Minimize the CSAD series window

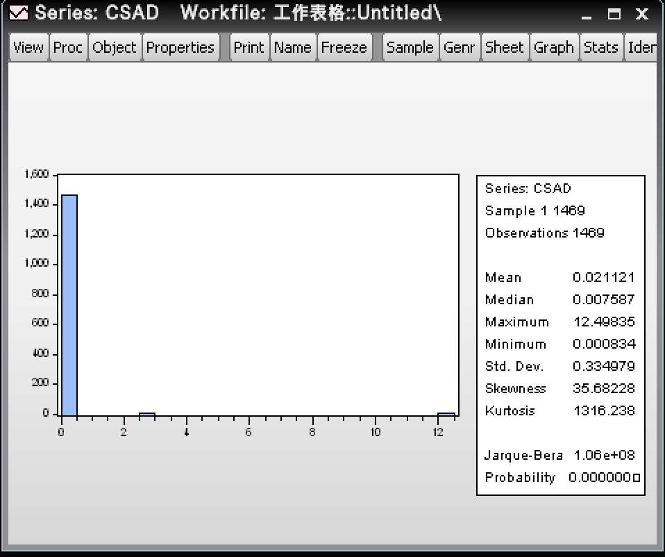587,14
